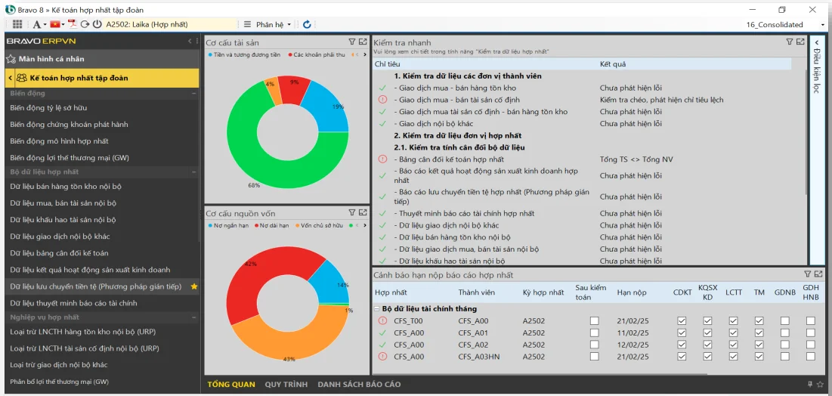Open Biến động tỷ lệ sở hữu
Viewport: 832px width, 396px height.
click(48, 107)
